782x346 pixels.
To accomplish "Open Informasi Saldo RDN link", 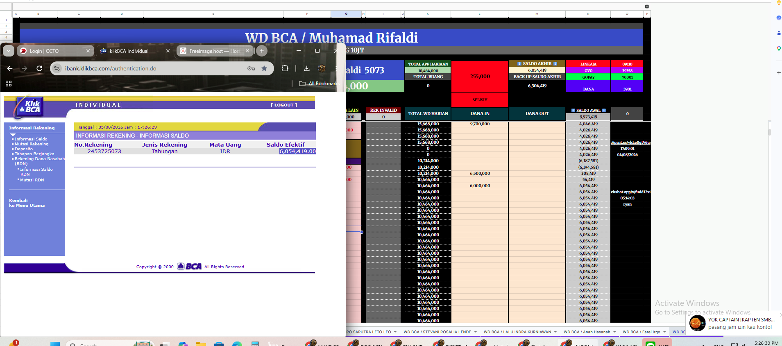I will pos(36,172).
